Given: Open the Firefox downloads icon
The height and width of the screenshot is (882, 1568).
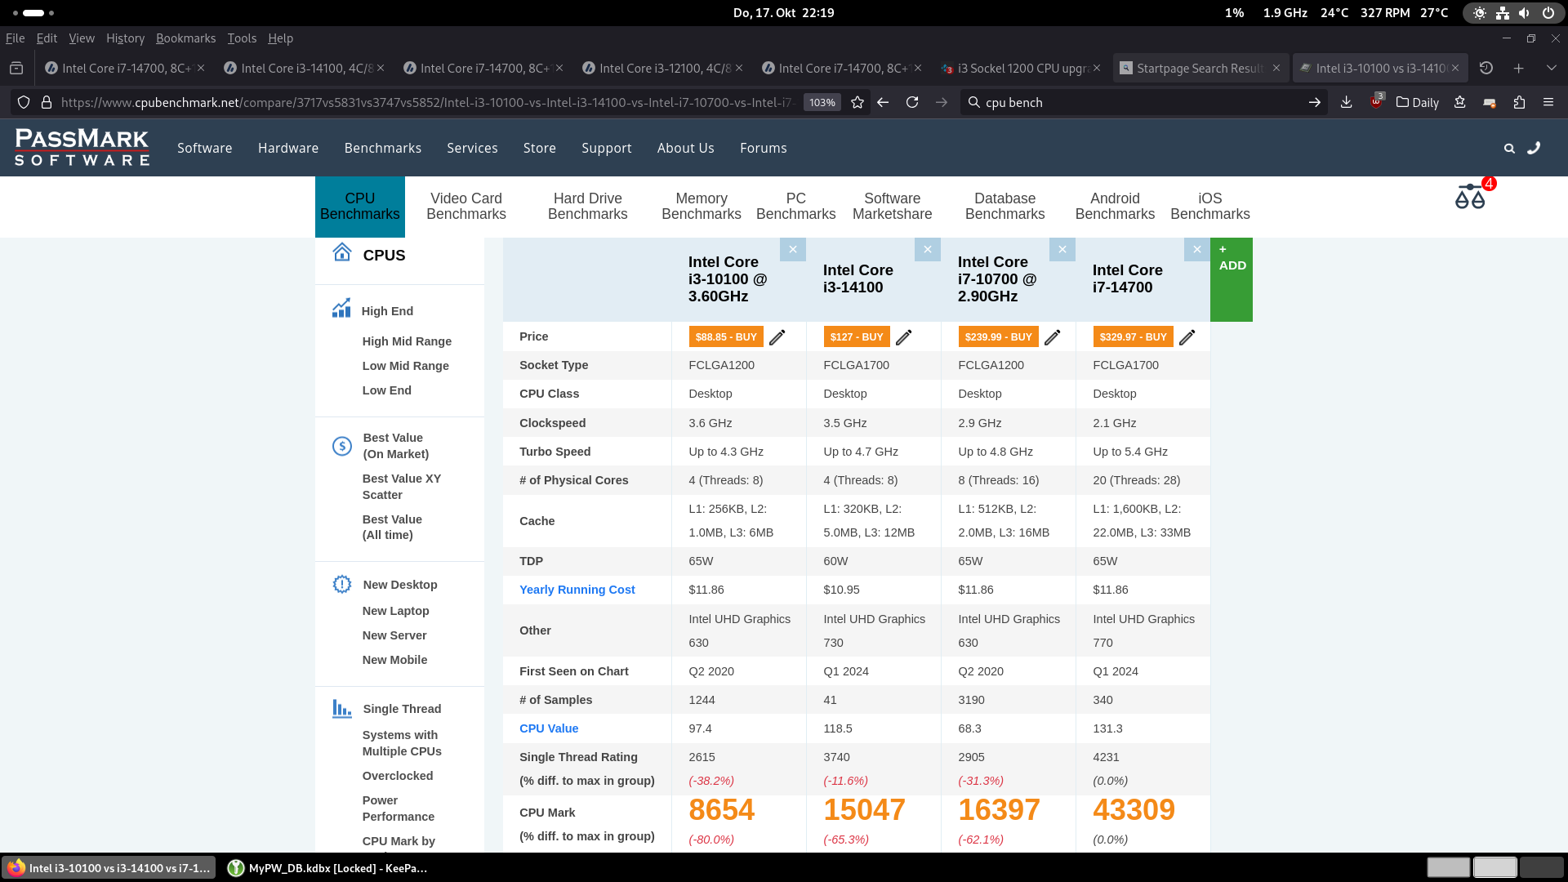Looking at the screenshot, I should [x=1347, y=102].
